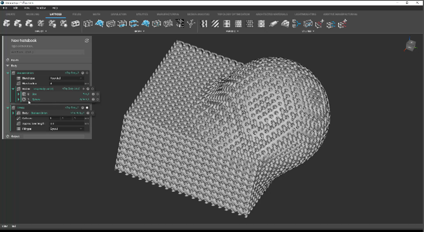Open the notebook settings icon beside New Notebook
Screen dimensions: 424x232
(87, 41)
